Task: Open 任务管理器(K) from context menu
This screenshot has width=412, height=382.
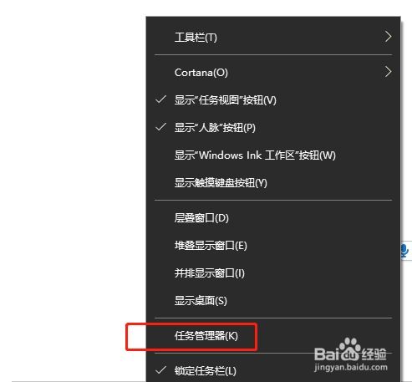Action: [273, 336]
